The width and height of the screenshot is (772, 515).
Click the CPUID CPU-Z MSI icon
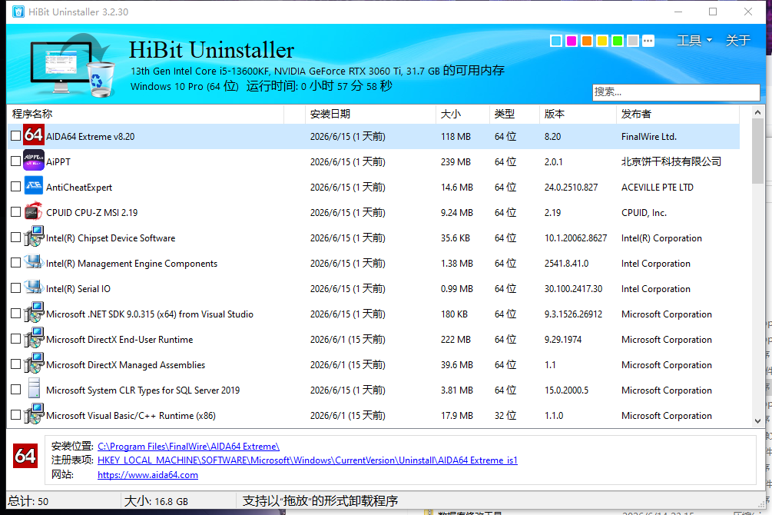click(34, 212)
